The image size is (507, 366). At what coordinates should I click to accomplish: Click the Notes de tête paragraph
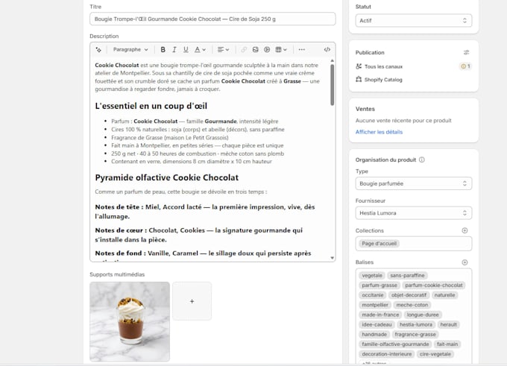coord(205,212)
